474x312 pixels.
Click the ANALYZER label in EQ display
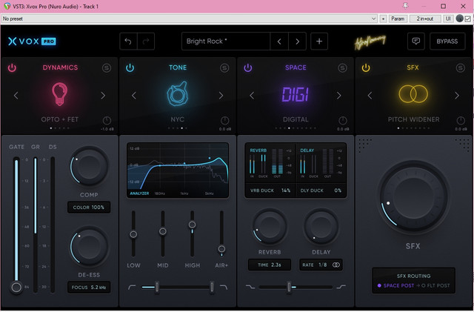point(139,193)
